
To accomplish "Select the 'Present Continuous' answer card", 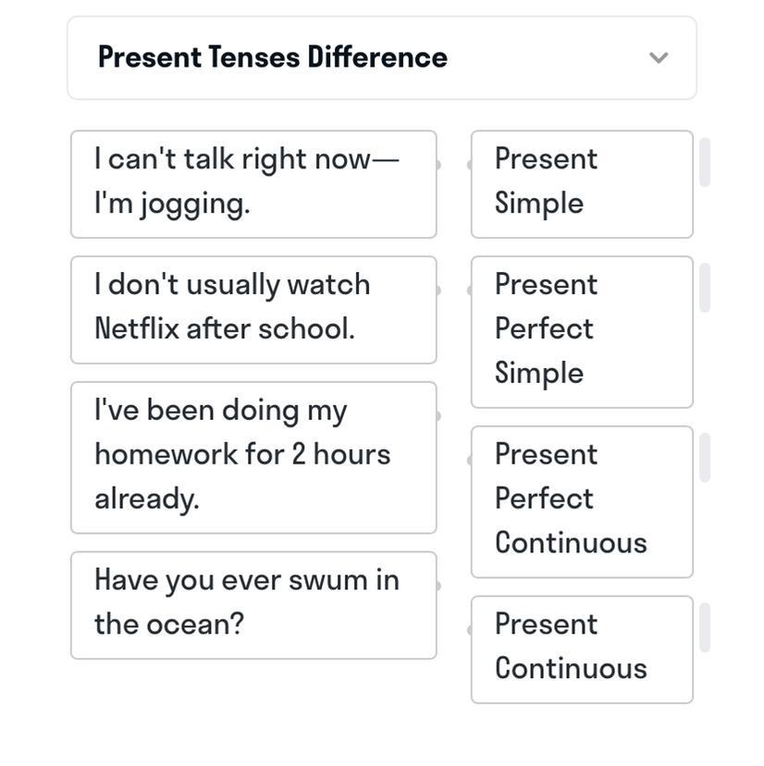I will coord(581,649).
